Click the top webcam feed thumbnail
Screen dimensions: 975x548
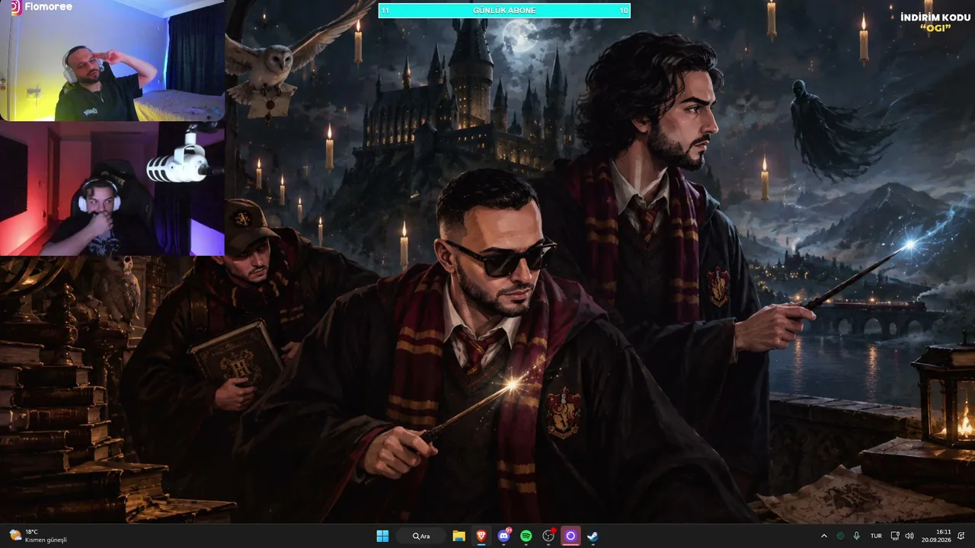click(112, 61)
